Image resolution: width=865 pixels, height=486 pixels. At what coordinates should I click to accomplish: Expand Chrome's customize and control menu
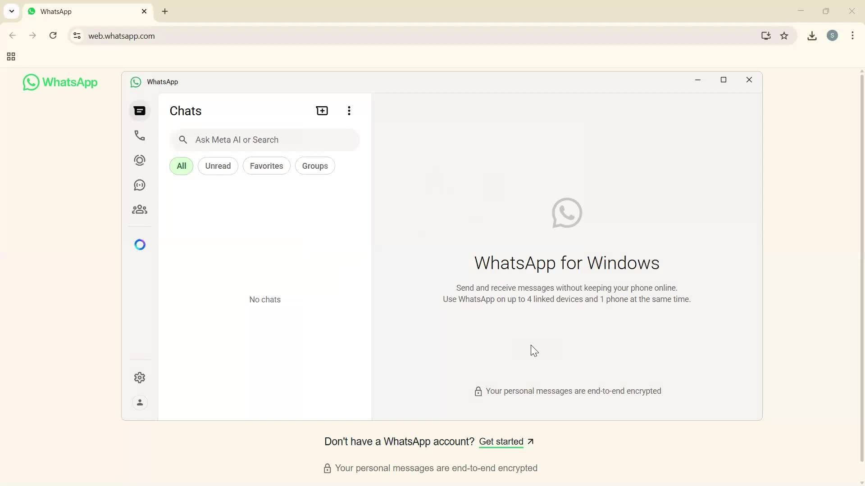853,36
